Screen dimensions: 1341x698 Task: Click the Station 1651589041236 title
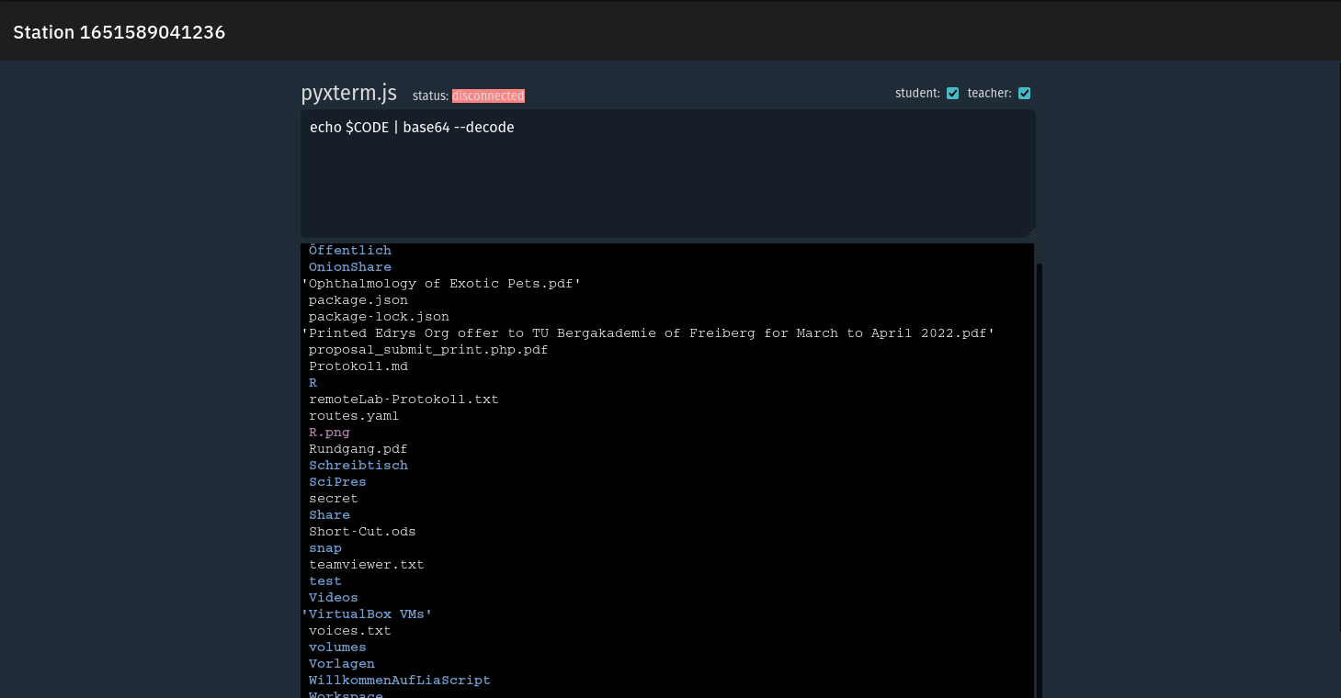click(x=119, y=32)
